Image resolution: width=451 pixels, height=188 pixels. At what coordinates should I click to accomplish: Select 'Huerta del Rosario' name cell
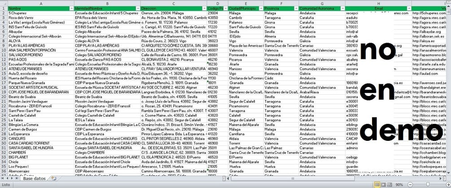[41, 78]
